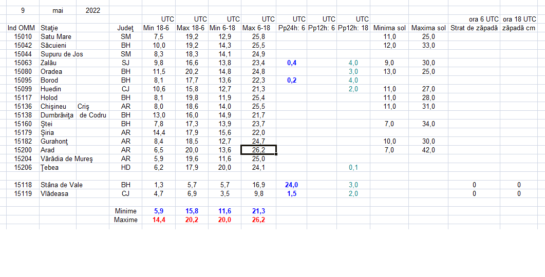Click the HD county cell for Ţebea
The width and height of the screenshot is (545, 277).
pos(125,167)
